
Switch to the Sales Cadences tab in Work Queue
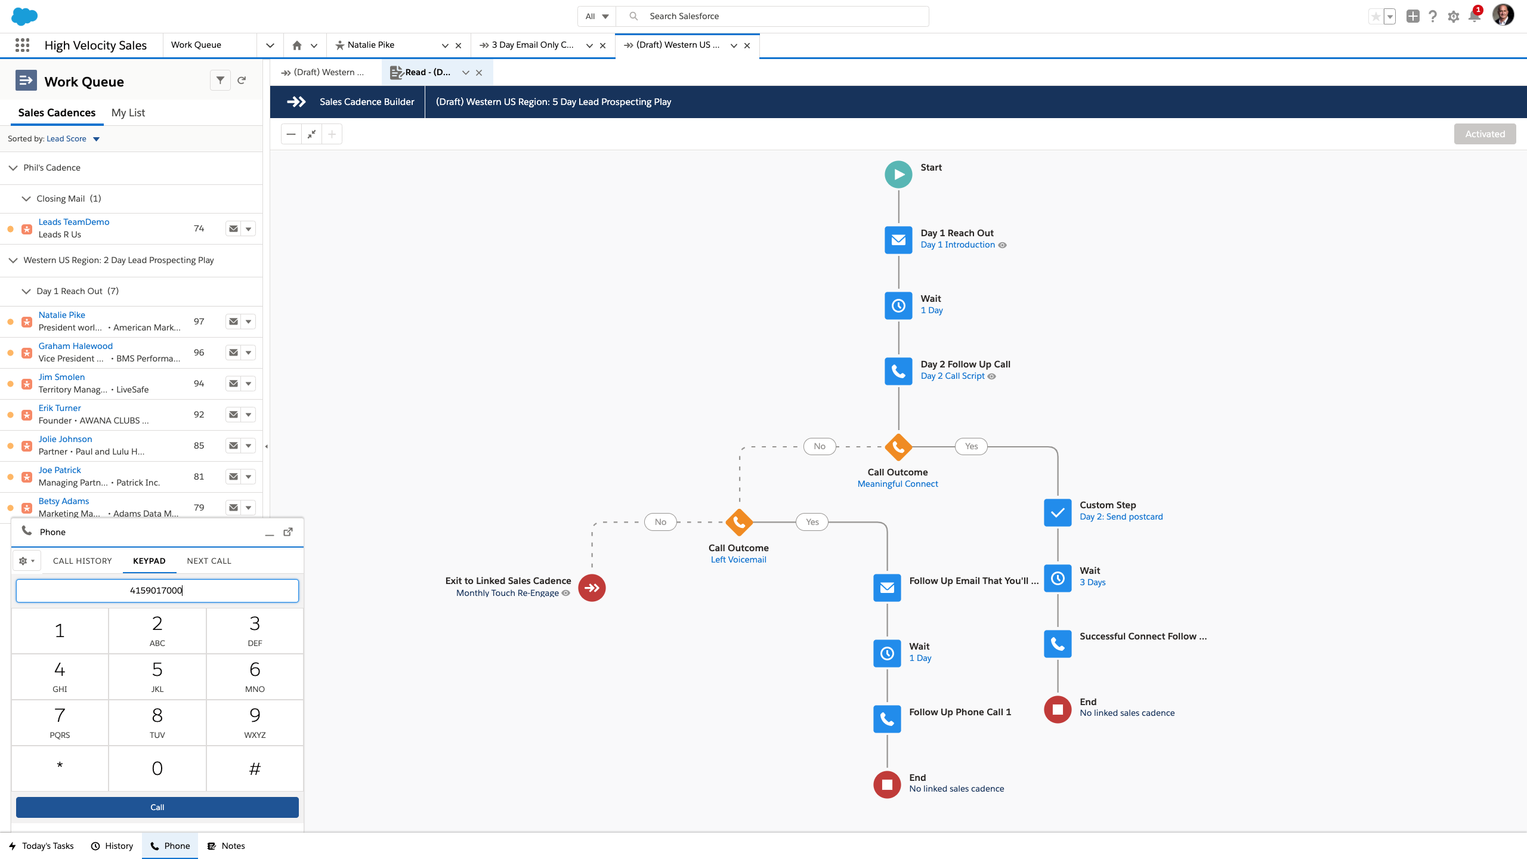(57, 112)
